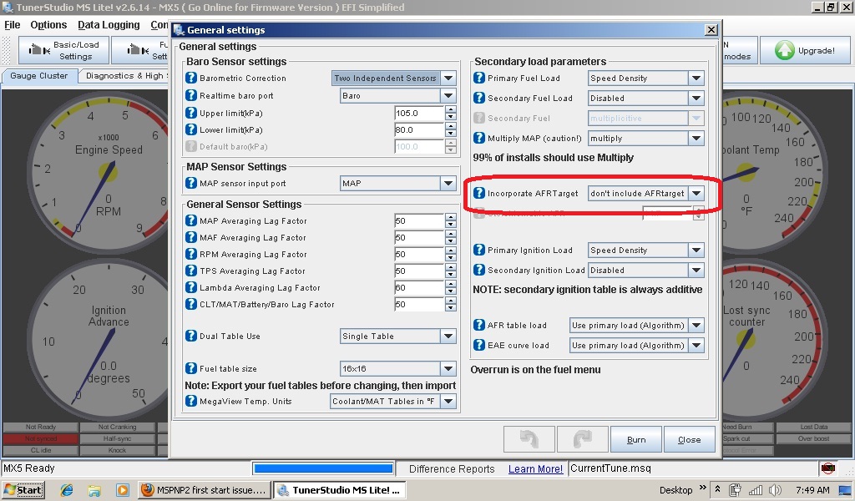Open help for Barometric Correction

tap(191, 78)
